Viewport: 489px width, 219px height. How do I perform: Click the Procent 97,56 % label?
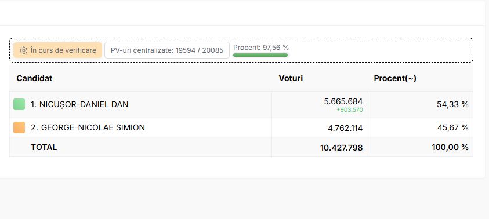(x=261, y=48)
